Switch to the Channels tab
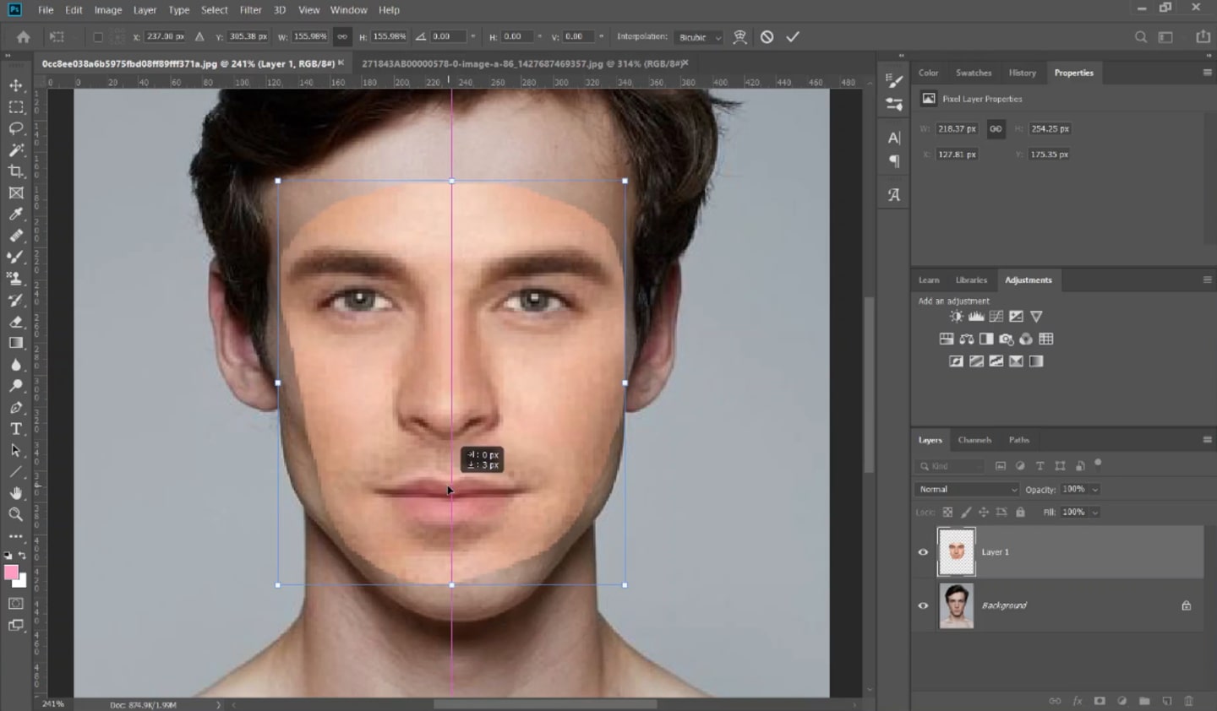The height and width of the screenshot is (711, 1217). [974, 439]
